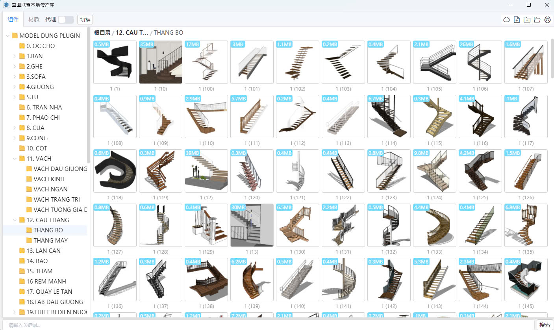
Task: Select the staircase thumbnail 1 (118)
Action: tap(115, 171)
